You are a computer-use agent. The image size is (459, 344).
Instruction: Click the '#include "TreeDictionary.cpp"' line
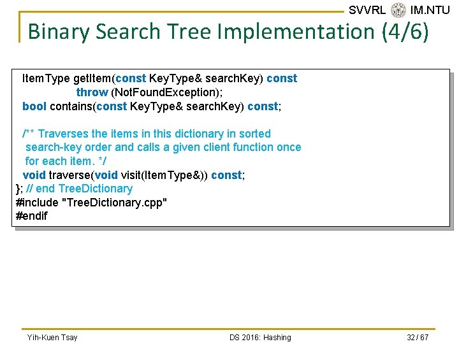pos(91,203)
